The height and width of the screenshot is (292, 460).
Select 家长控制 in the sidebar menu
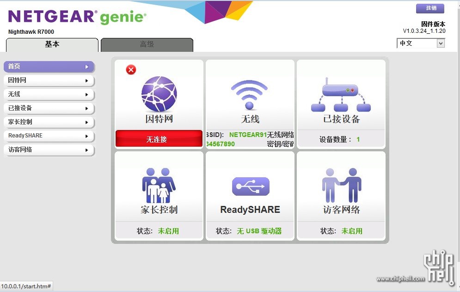point(49,122)
